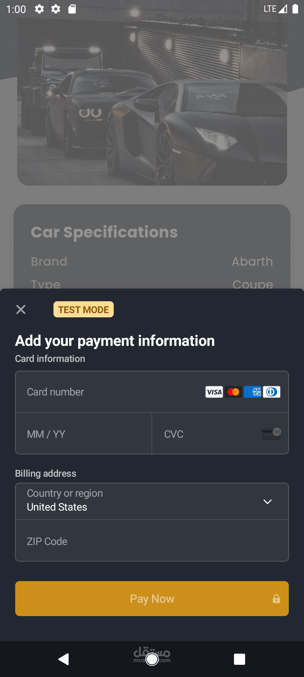Tap the Diners Club logo
The width and height of the screenshot is (304, 677).
tap(272, 392)
